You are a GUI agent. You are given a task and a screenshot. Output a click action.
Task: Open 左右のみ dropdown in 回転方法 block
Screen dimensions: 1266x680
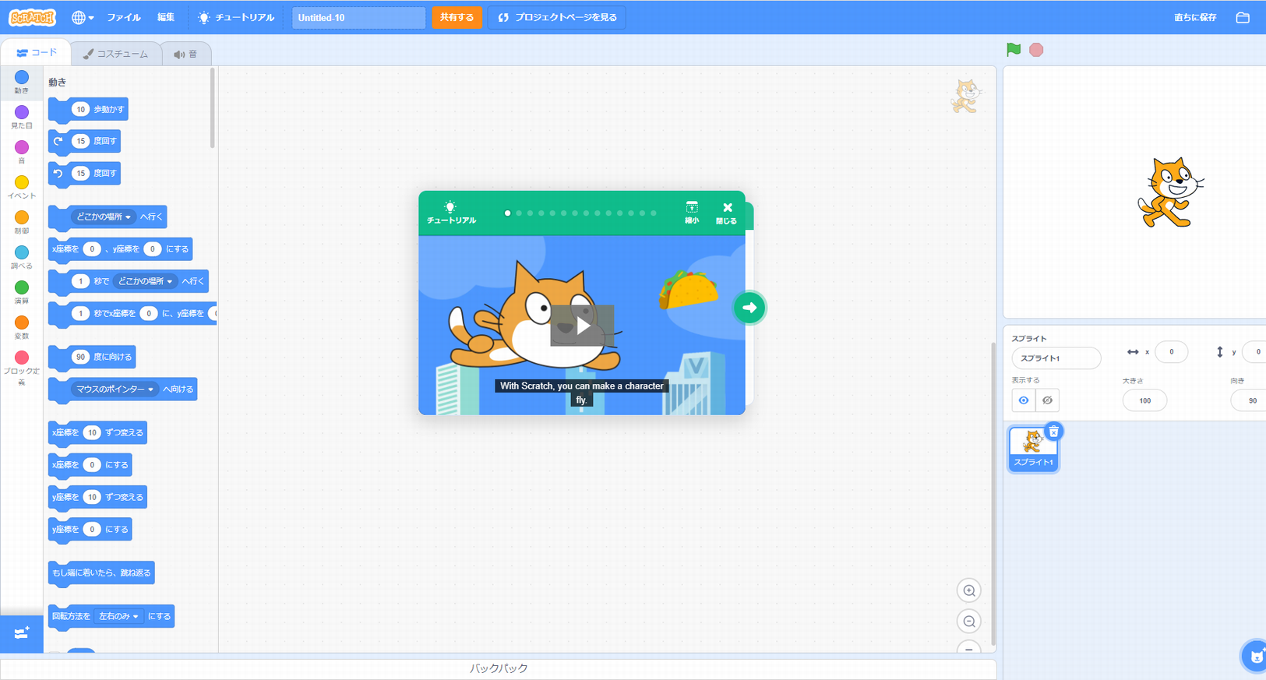point(119,616)
